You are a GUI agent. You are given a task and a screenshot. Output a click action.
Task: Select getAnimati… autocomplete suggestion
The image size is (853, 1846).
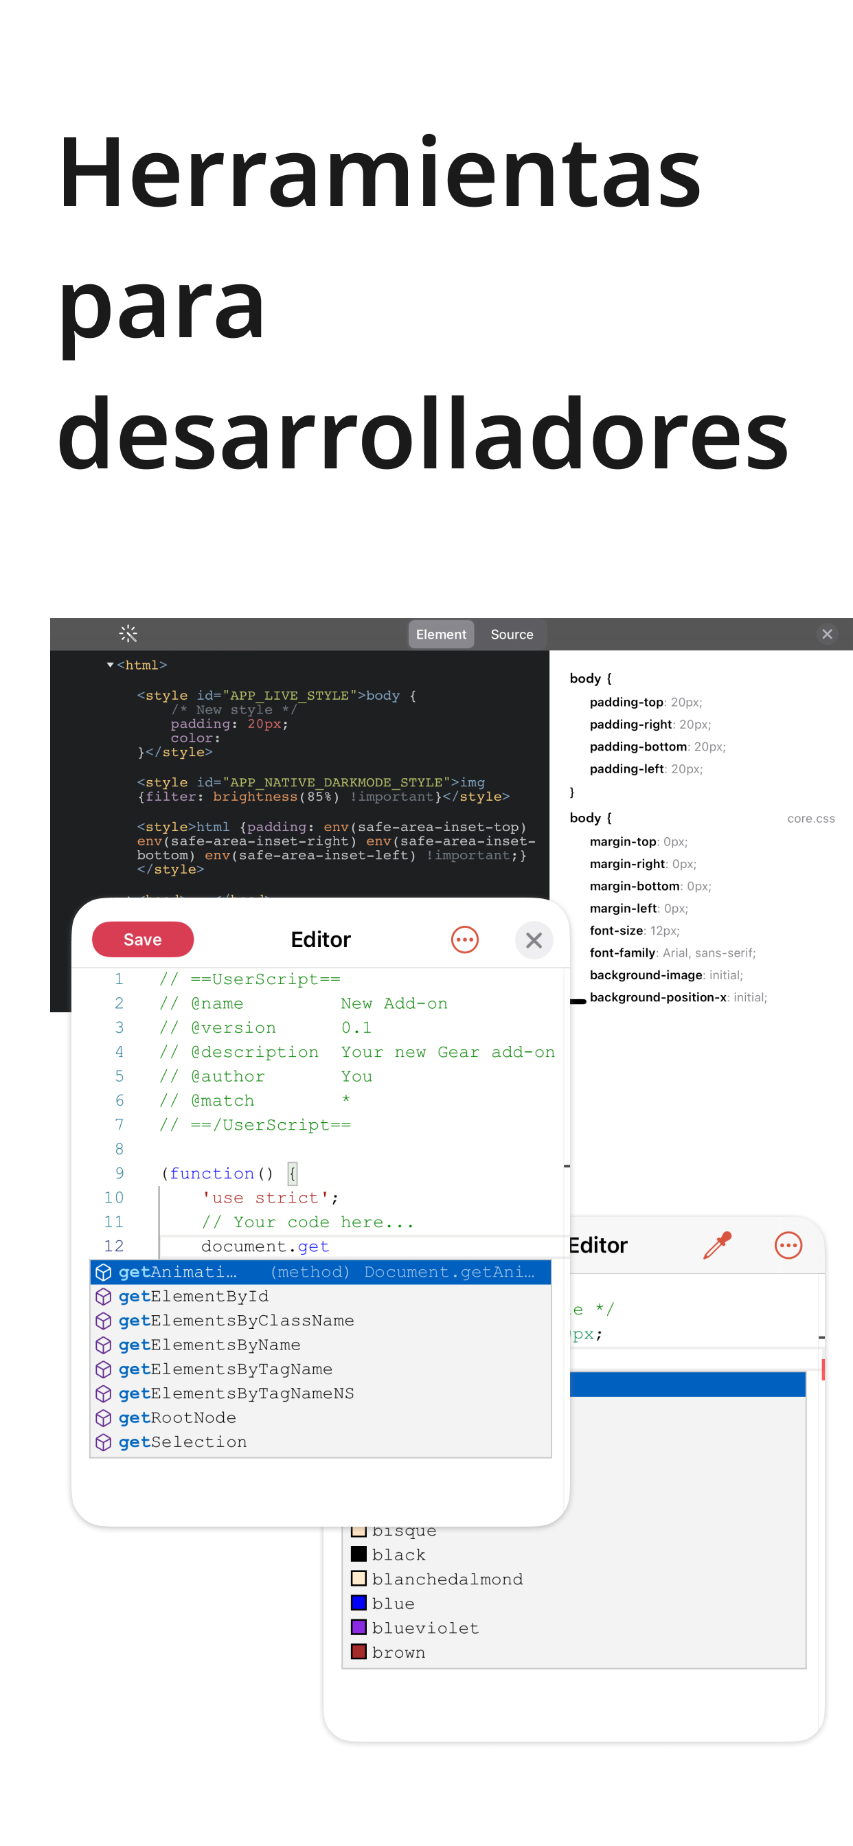[x=321, y=1272]
